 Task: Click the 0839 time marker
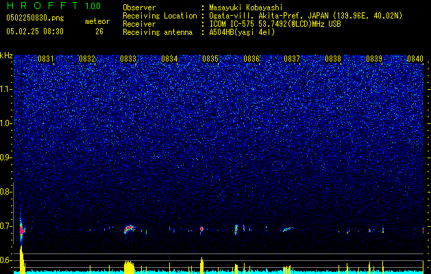[374, 59]
